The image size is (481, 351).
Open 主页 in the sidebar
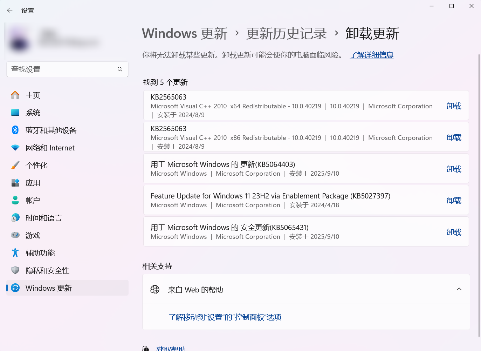click(x=67, y=95)
